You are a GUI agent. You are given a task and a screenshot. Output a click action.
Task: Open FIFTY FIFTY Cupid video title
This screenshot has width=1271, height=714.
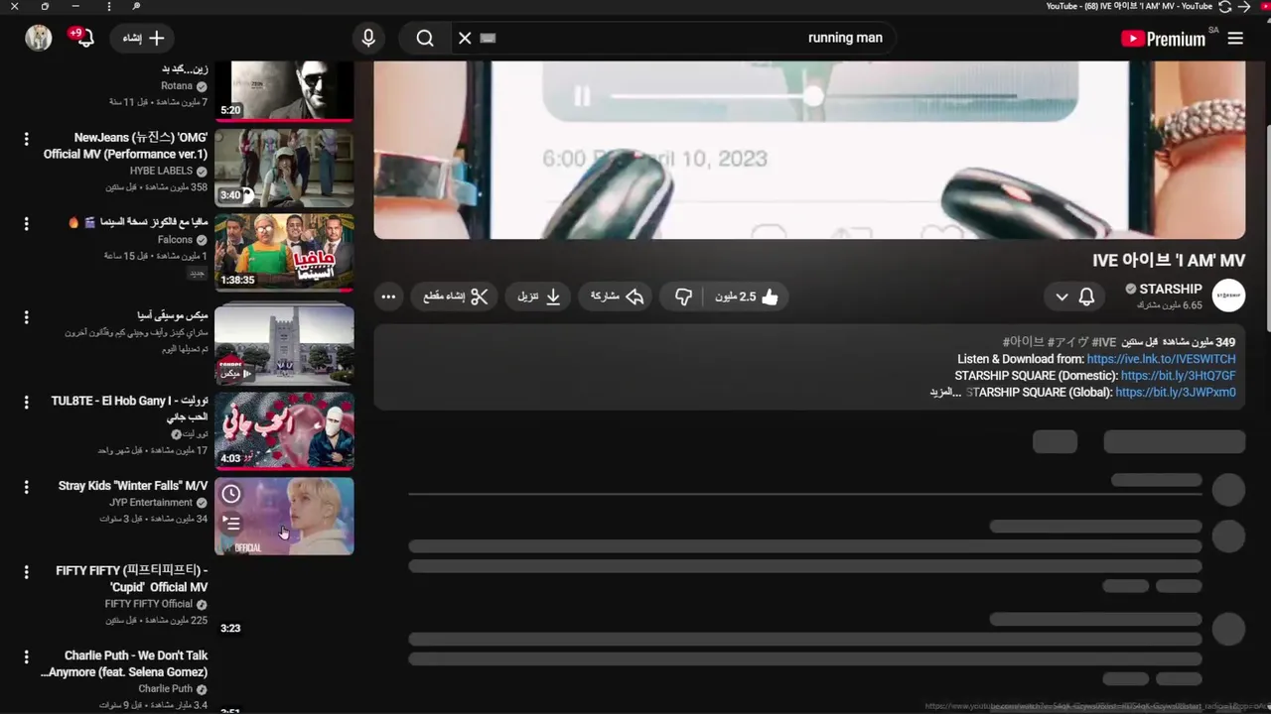(x=132, y=579)
